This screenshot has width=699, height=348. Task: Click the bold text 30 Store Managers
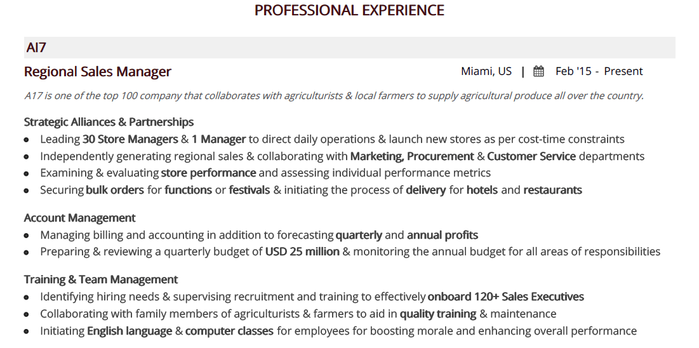(130, 139)
